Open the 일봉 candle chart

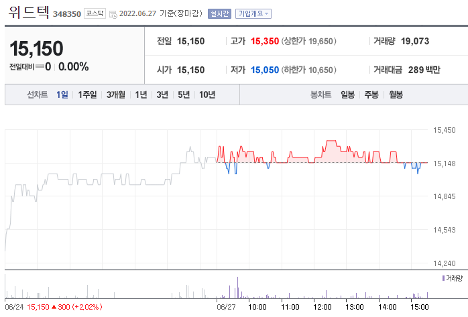point(347,94)
